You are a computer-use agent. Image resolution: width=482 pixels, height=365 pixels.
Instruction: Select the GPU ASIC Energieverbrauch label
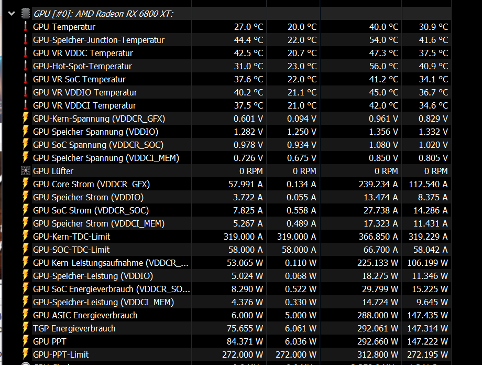click(85, 315)
